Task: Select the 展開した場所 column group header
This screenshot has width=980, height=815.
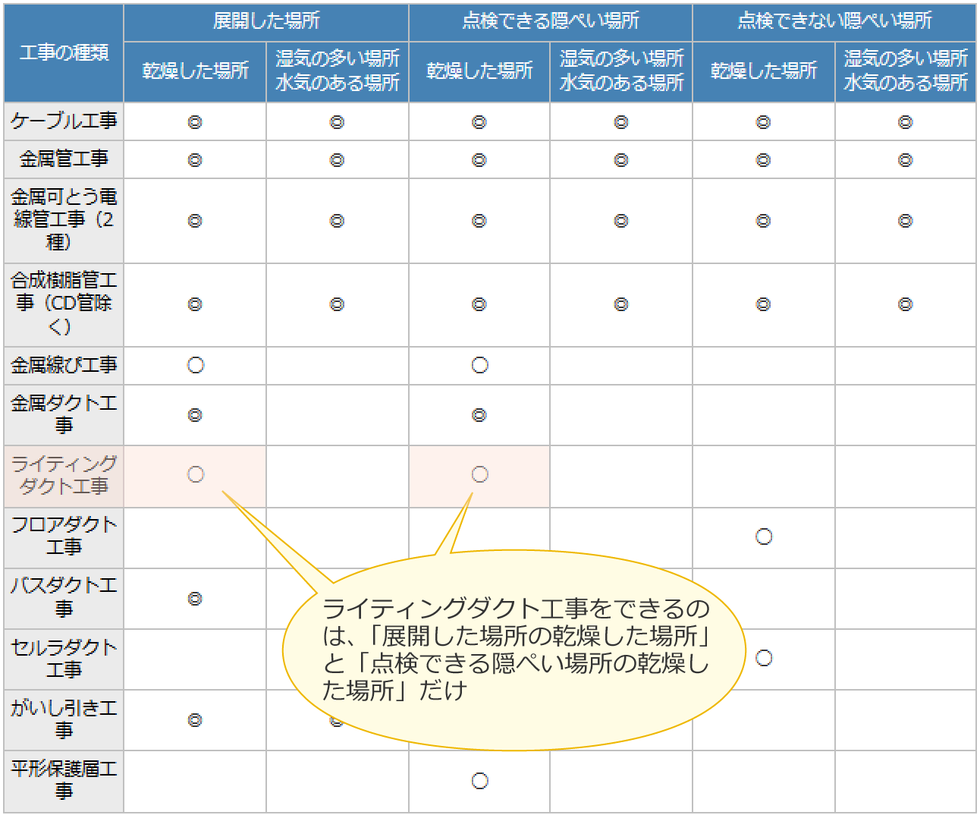Action: tap(266, 21)
